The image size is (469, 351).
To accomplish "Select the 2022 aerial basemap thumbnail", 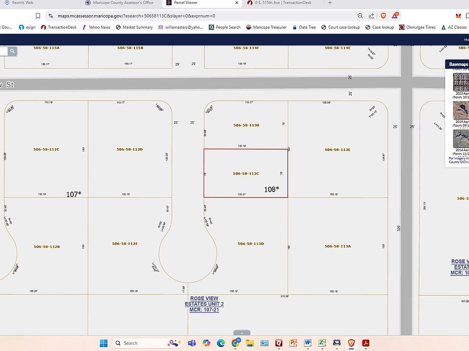I will pos(461,82).
